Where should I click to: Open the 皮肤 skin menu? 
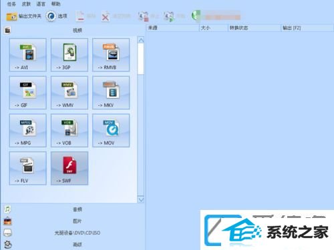tap(26, 4)
